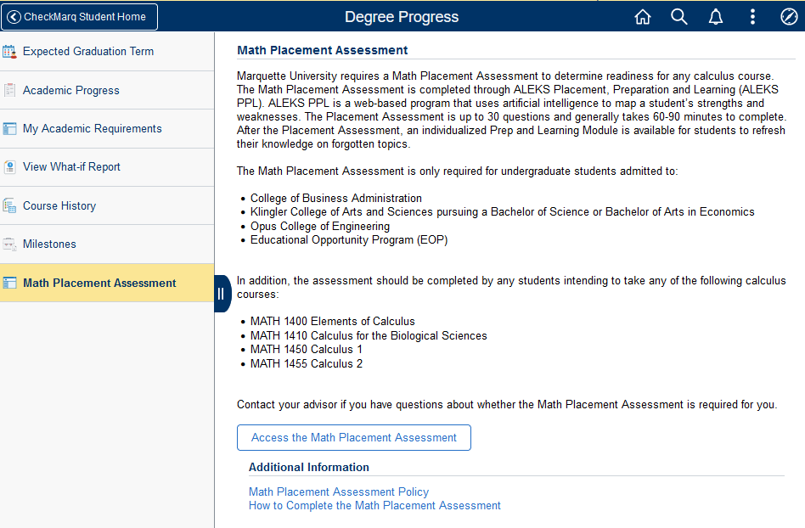Screen dimensions: 805x528
Task: Open Math Placement Assessment Policy link
Action: click(338, 492)
